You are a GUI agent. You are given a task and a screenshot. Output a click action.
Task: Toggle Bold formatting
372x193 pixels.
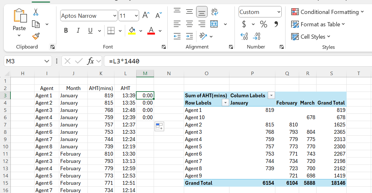pyautogui.click(x=66, y=30)
